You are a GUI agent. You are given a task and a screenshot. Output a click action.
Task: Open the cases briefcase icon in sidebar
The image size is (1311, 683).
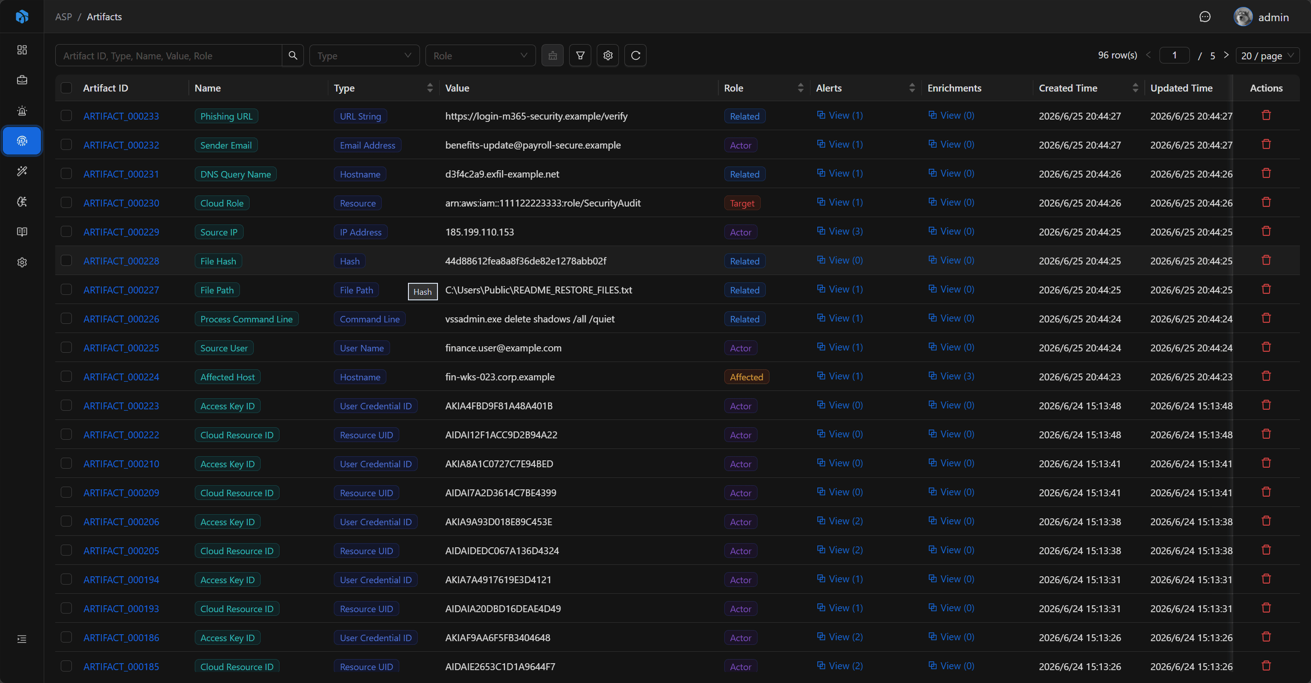[x=22, y=80]
